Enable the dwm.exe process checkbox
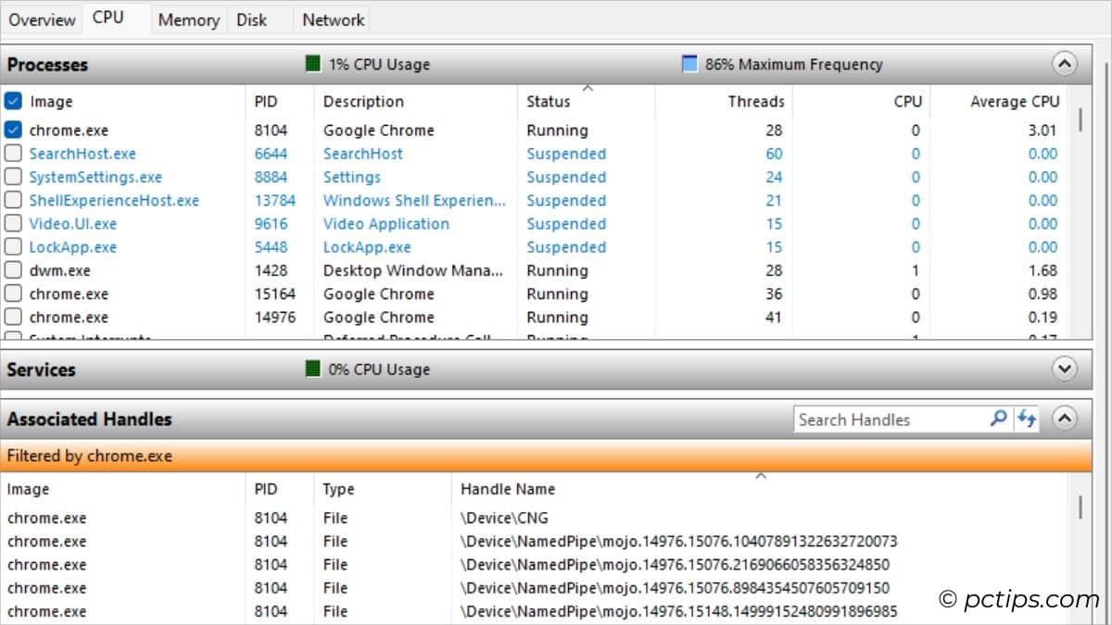 click(12, 270)
